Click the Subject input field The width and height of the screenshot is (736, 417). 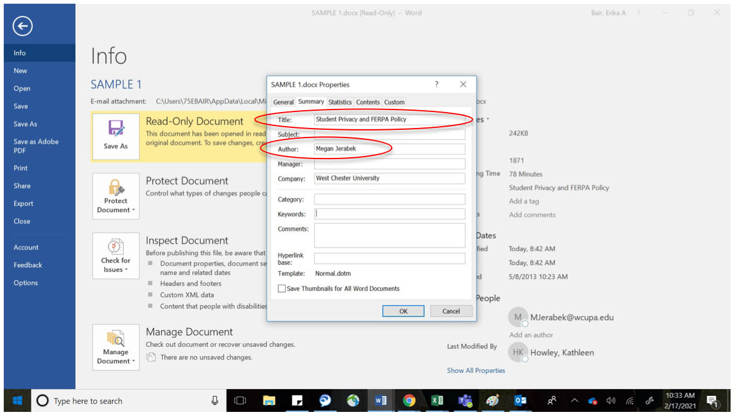click(390, 134)
